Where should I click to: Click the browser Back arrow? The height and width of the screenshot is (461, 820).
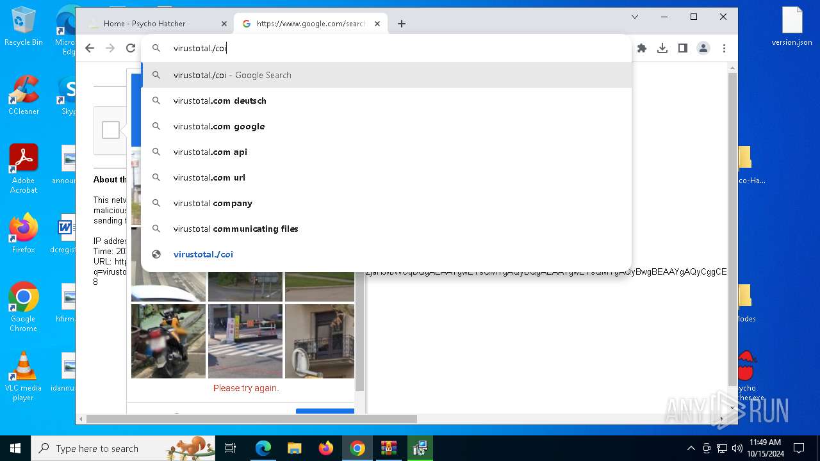(90, 48)
